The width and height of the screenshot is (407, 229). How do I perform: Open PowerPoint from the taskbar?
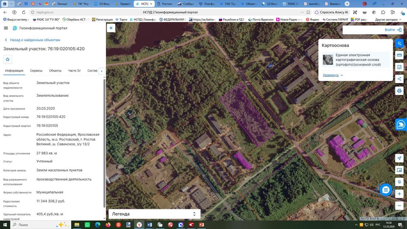tap(201, 225)
